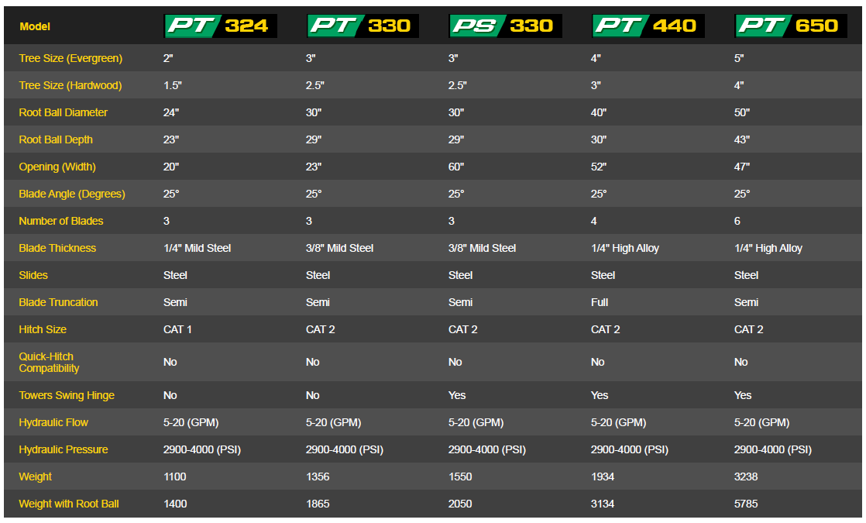Click PT 330 blade thickness 3/8" Mild Steel
The image size is (866, 523).
click(339, 248)
